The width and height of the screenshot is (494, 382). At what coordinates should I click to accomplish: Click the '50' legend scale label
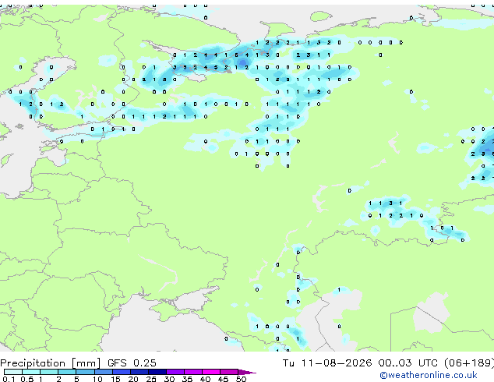[x=241, y=379]
